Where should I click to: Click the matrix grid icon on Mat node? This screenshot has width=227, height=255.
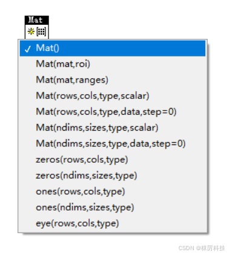click(41, 32)
